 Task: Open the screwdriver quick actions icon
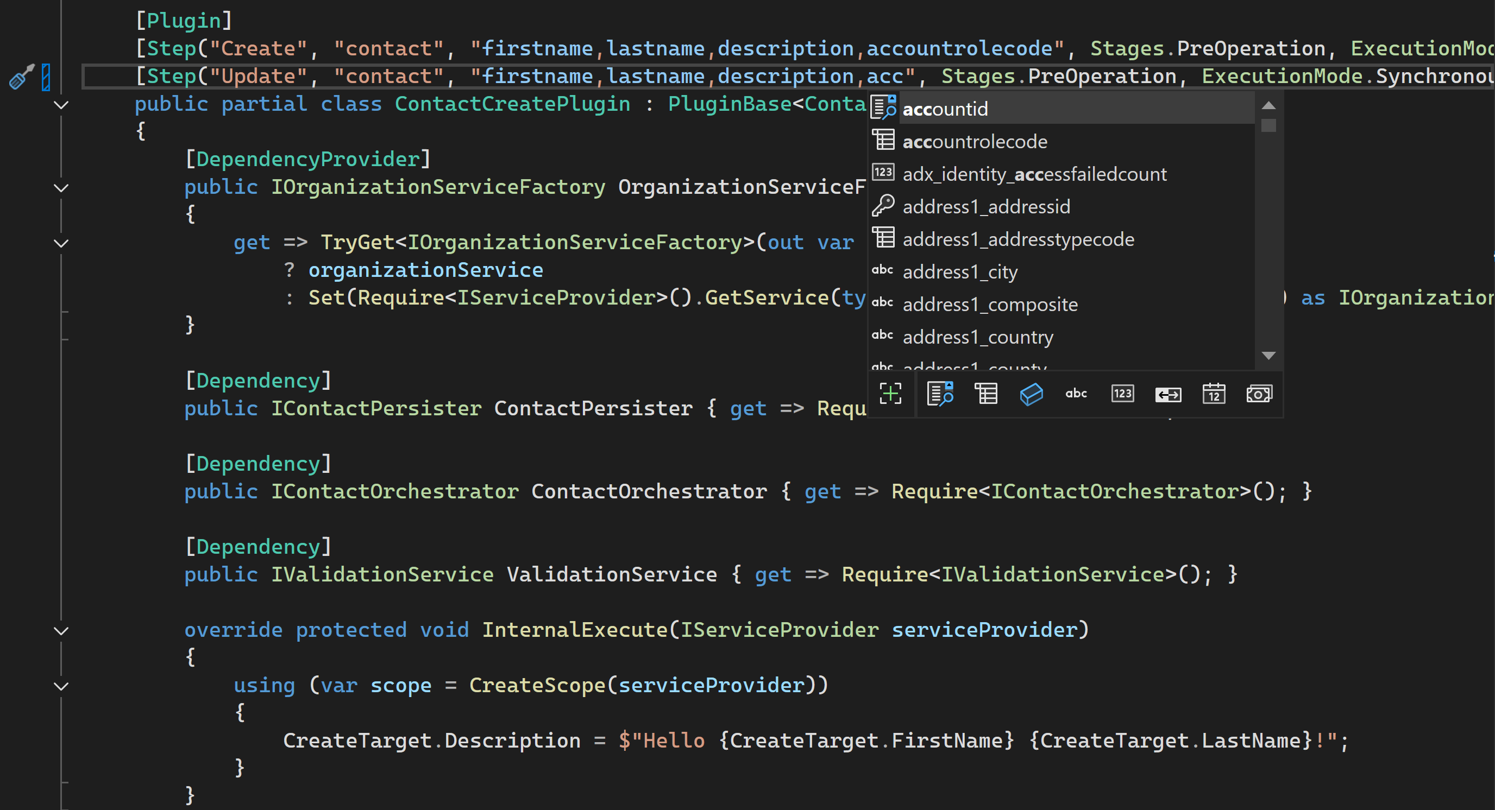pos(22,77)
